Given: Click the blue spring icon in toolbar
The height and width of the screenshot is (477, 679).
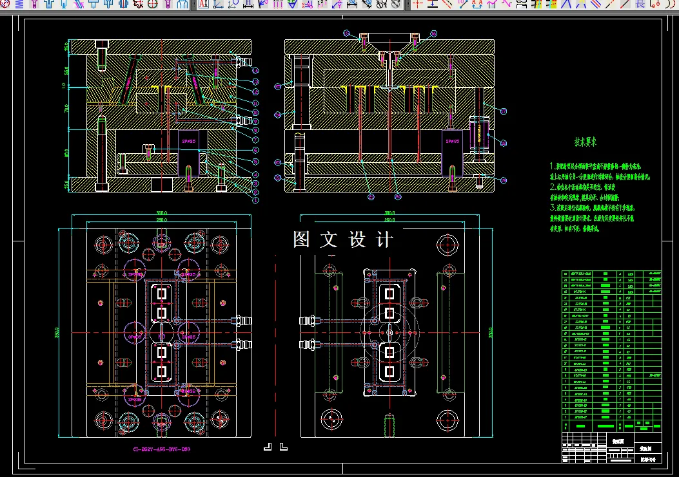Looking at the screenshot, I should pyautogui.click(x=19, y=4).
